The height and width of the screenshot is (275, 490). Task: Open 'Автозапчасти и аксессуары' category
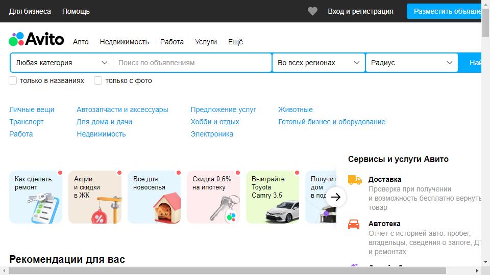122,110
